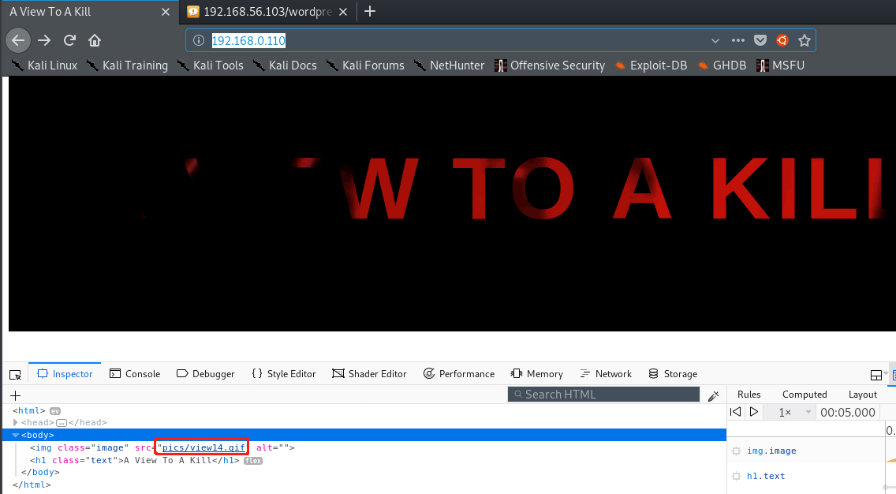Open the Firefox home page
This screenshot has height=494, width=896.
pos(95,40)
